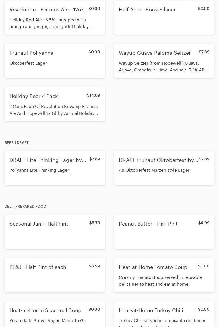Screen dimensions: 219x327
Task: Select Half Acre Pony Pilsner card
Action: (147, 10)
